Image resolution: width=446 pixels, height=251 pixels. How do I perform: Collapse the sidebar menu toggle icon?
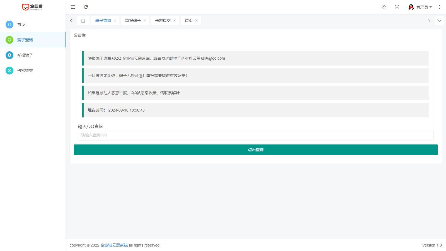73,7
